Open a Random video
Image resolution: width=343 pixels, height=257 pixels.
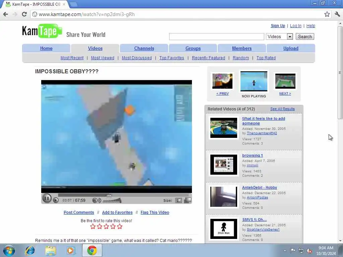241,58
